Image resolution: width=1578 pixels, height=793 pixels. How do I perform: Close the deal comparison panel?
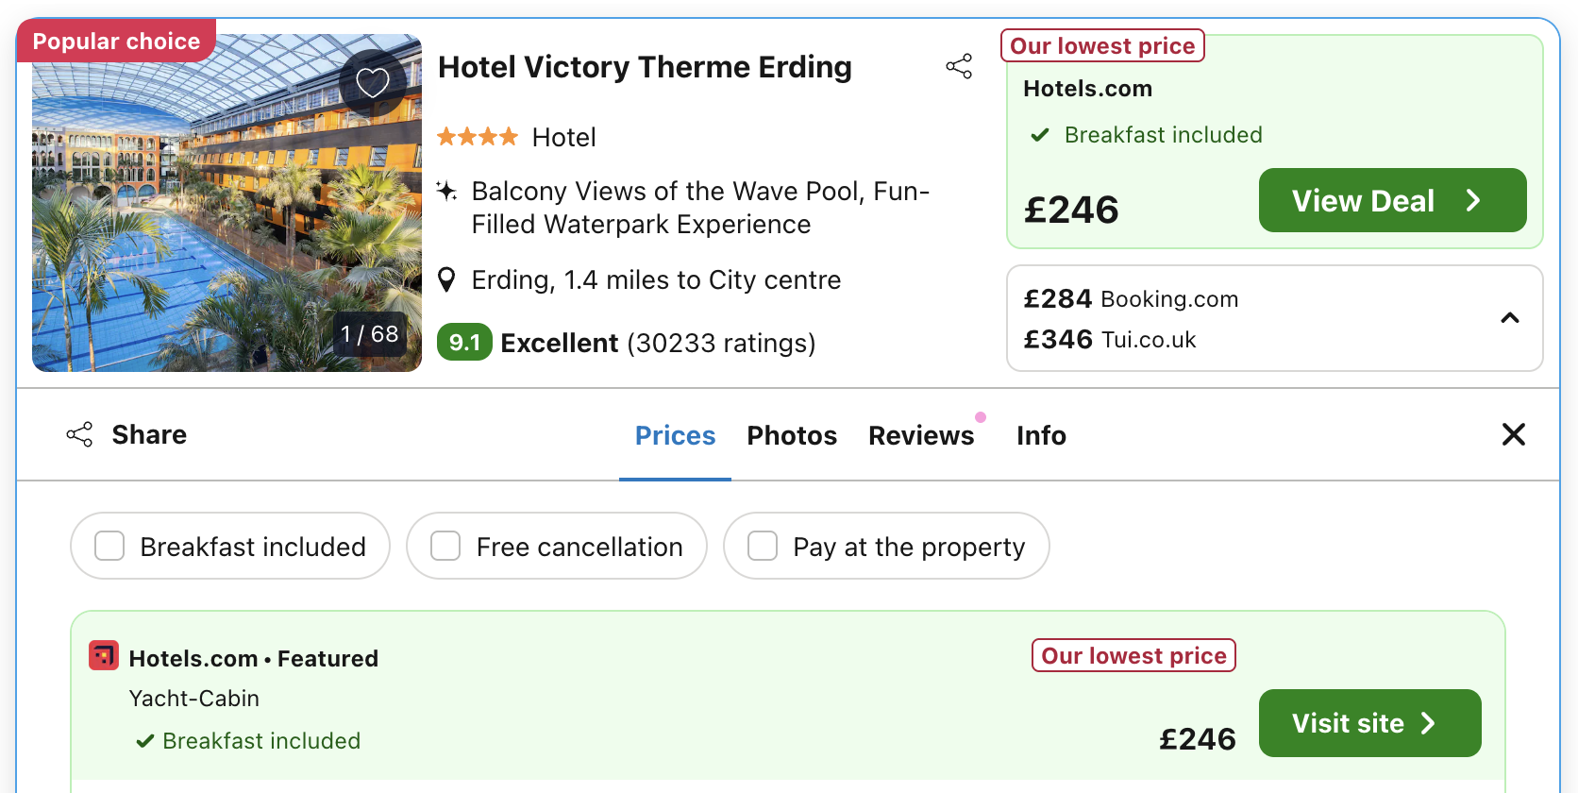click(1514, 434)
